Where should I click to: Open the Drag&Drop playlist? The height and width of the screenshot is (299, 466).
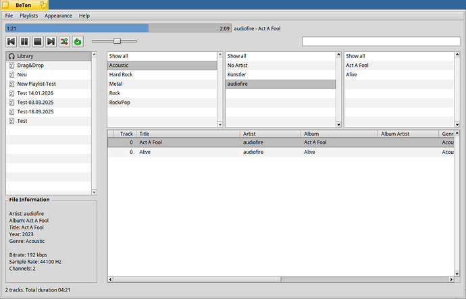tap(31, 65)
